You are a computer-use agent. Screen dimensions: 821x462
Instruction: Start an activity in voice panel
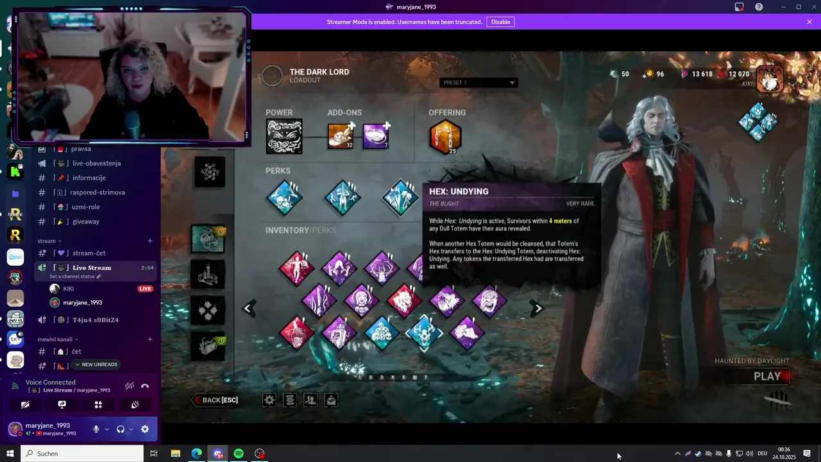pos(98,404)
